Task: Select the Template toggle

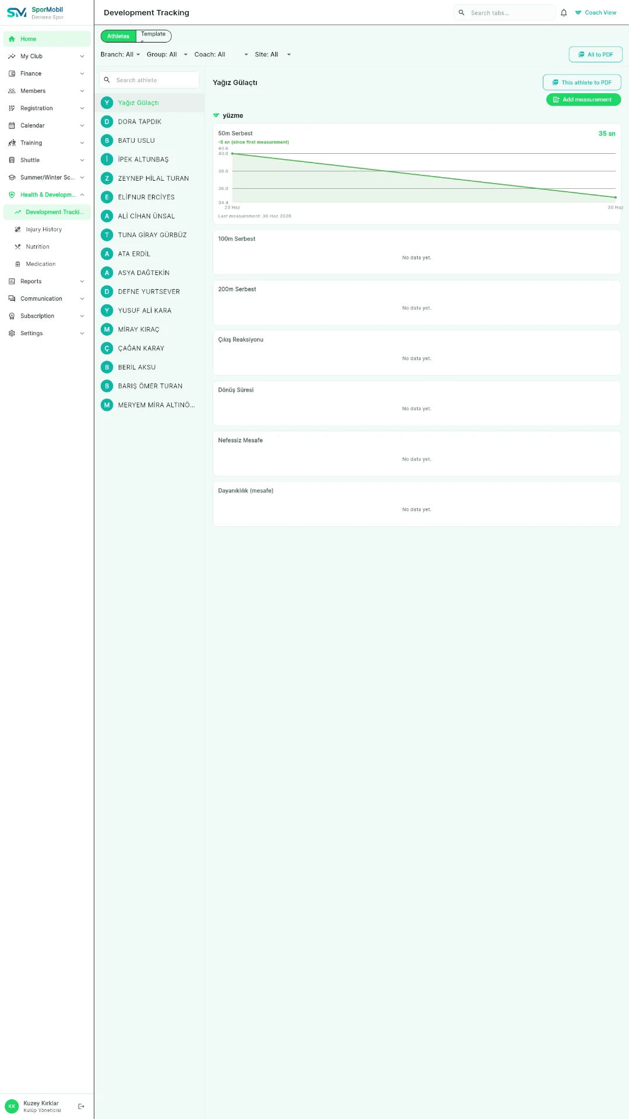Action: coord(153,36)
